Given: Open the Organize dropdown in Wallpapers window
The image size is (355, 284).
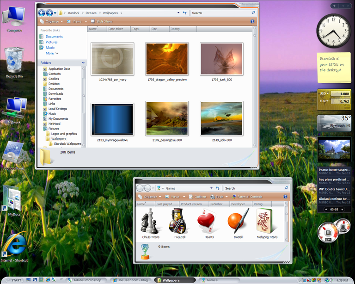Looking at the screenshot, I should [52, 22].
